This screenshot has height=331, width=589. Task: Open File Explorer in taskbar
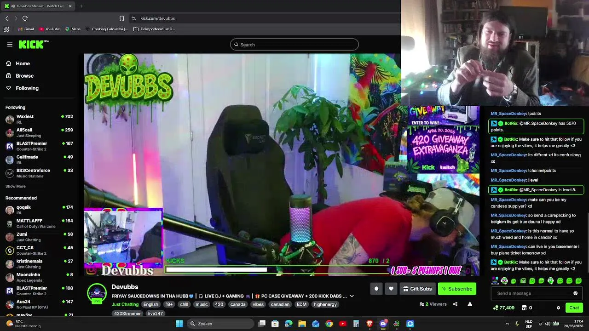(x=302, y=324)
